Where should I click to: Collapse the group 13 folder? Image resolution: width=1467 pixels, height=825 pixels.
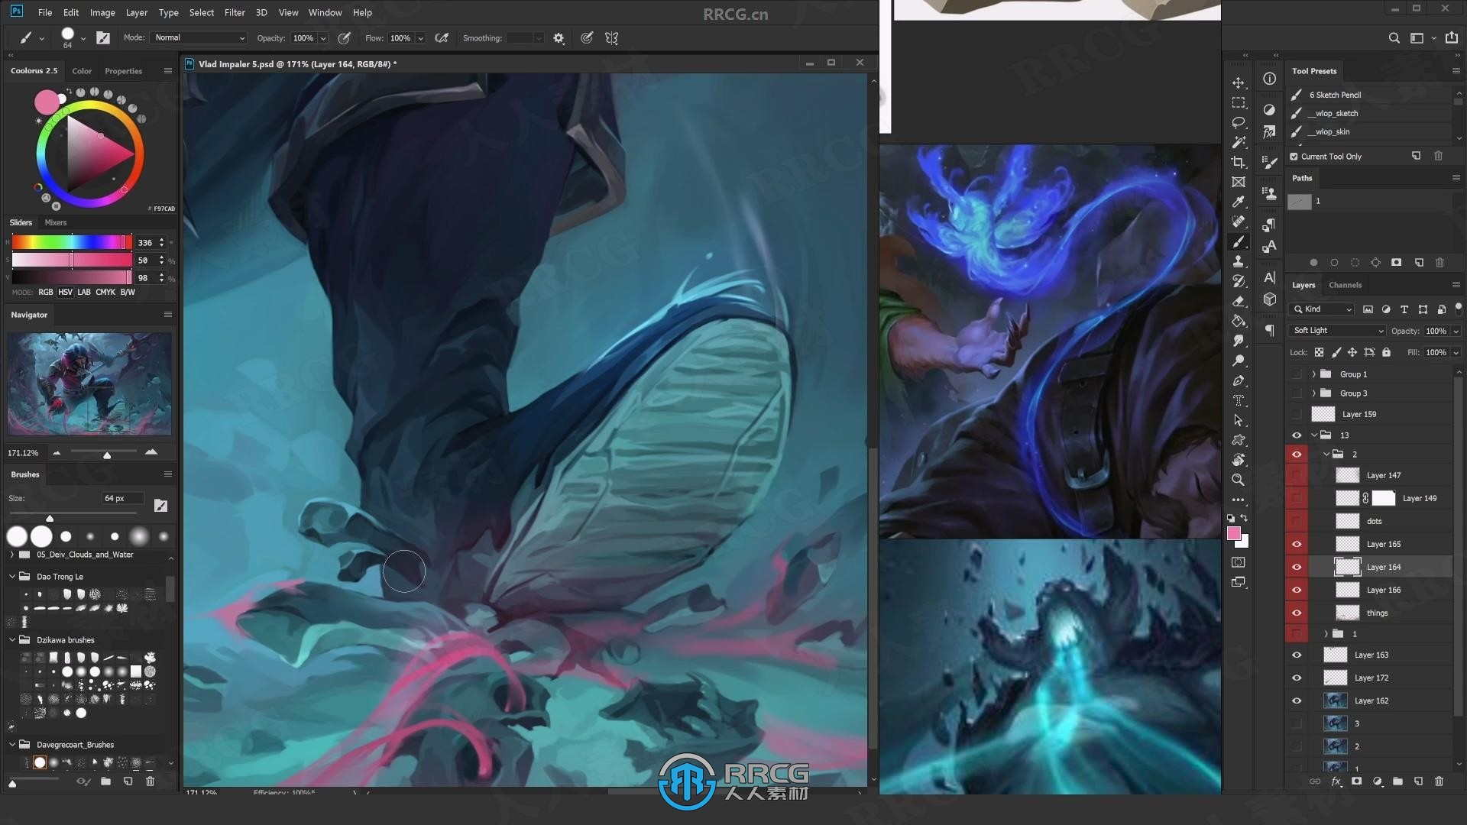coord(1314,435)
